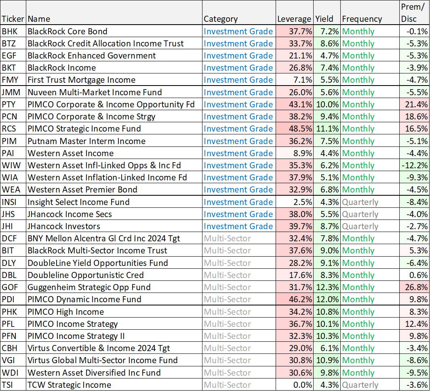Select Western Asset Infl-Linked Opps & Inc Fd
The height and width of the screenshot is (391, 430).
pos(114,165)
